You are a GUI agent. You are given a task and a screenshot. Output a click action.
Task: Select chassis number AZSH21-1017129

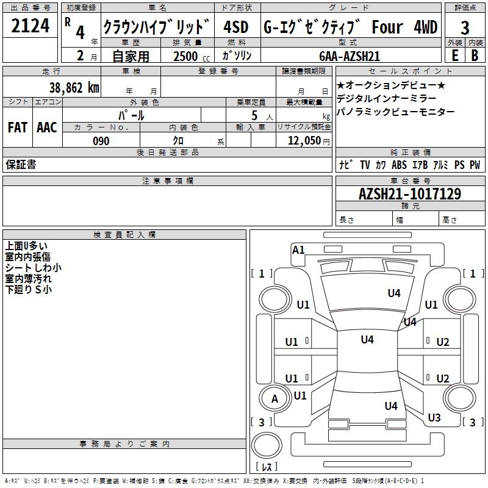coord(410,194)
